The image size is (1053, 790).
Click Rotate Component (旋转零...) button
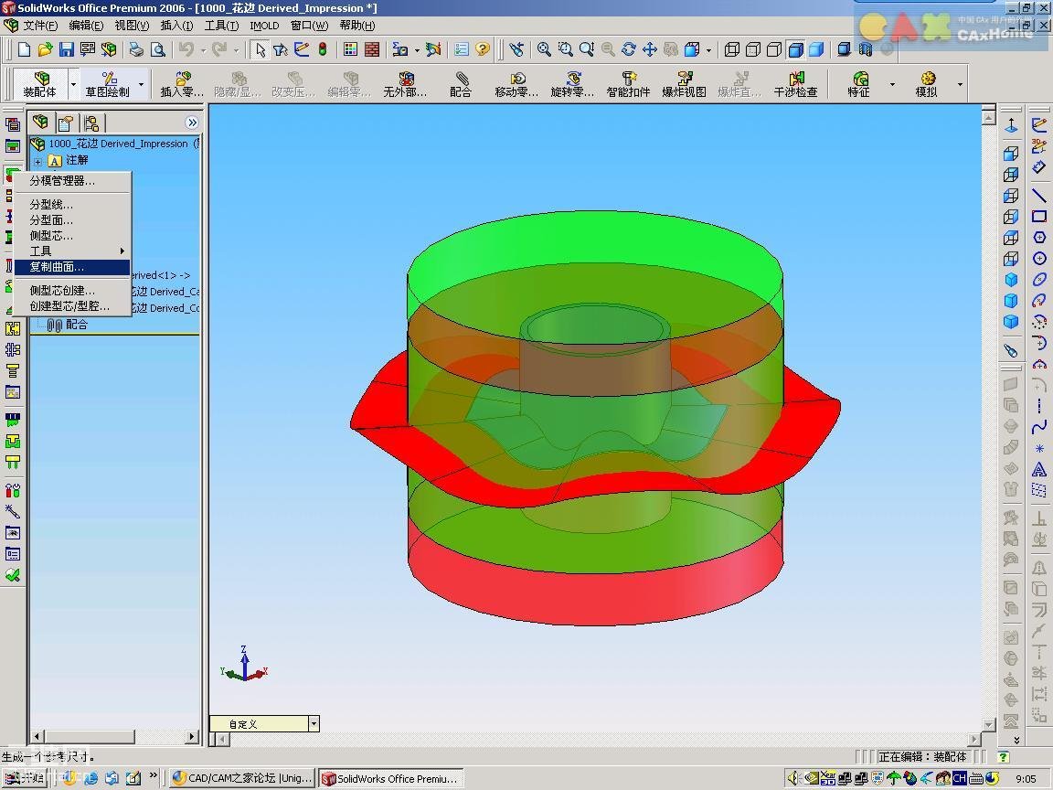pos(572,84)
